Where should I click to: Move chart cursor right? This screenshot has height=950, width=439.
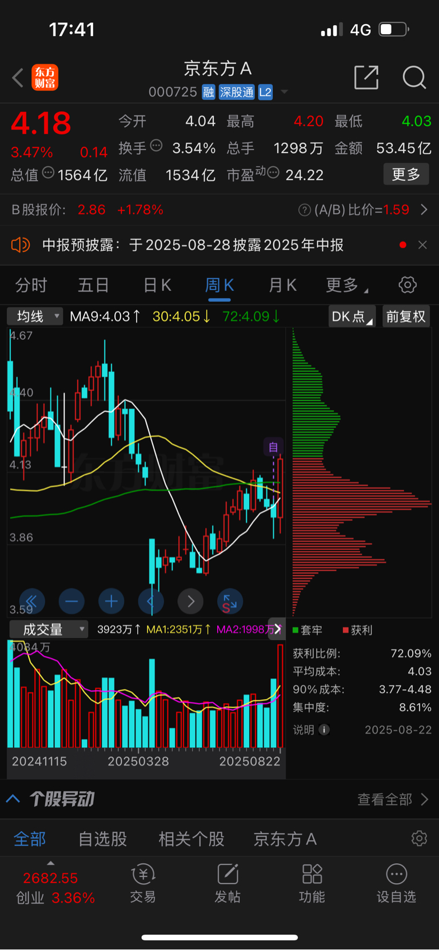coord(191,601)
